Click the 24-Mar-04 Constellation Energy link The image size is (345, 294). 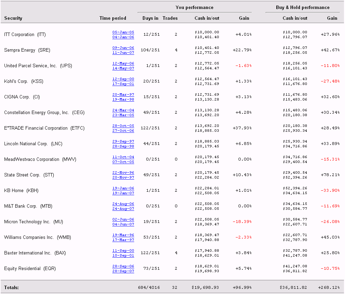coord(123,110)
